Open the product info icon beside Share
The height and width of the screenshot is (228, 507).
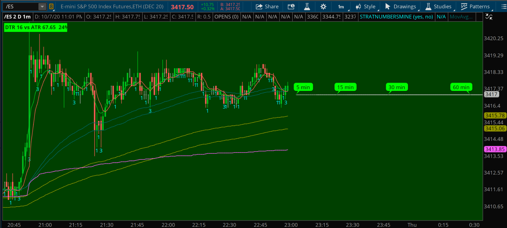pyautogui.click(x=291, y=7)
